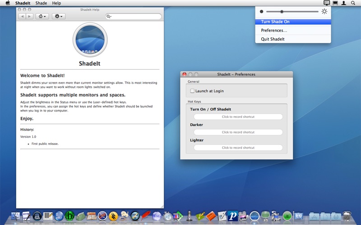Open the Home dropdown in help toolbar
Viewport: 361px width, 225px height.
[42, 16]
